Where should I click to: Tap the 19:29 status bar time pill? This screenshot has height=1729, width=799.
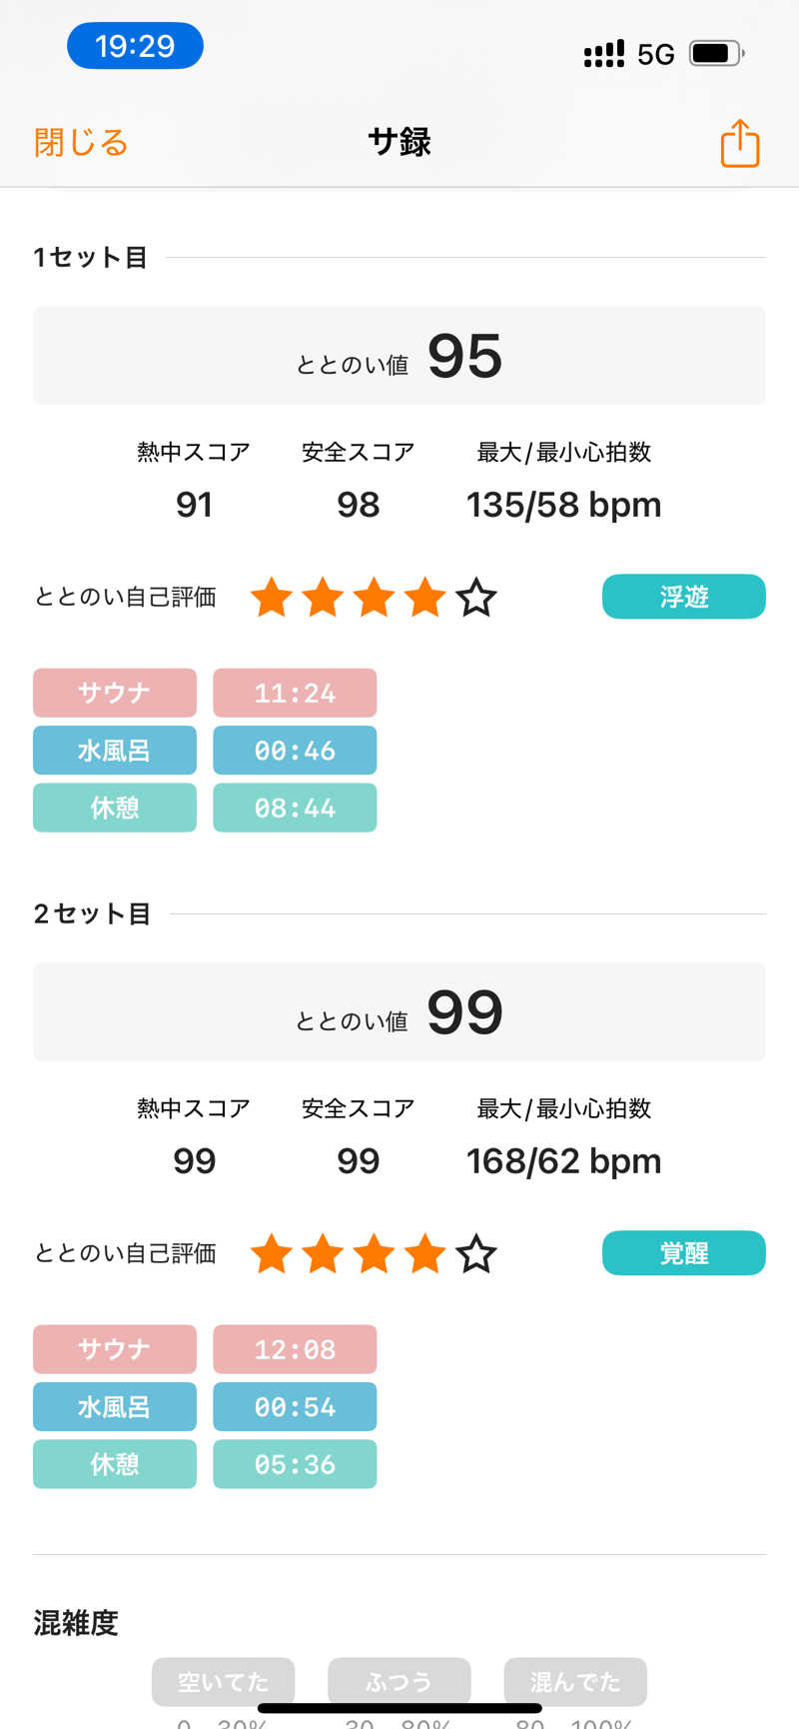pyautogui.click(x=135, y=46)
